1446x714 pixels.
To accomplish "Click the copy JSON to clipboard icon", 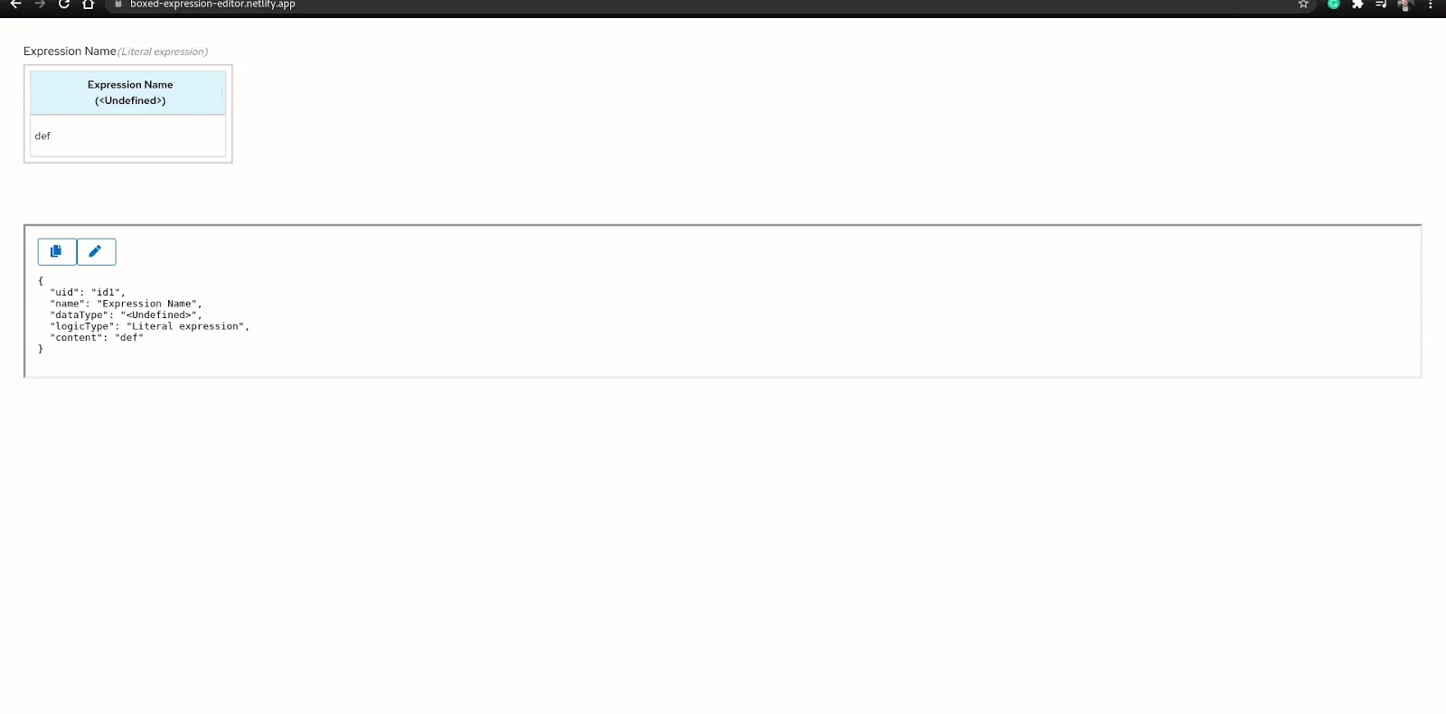I will pos(57,251).
